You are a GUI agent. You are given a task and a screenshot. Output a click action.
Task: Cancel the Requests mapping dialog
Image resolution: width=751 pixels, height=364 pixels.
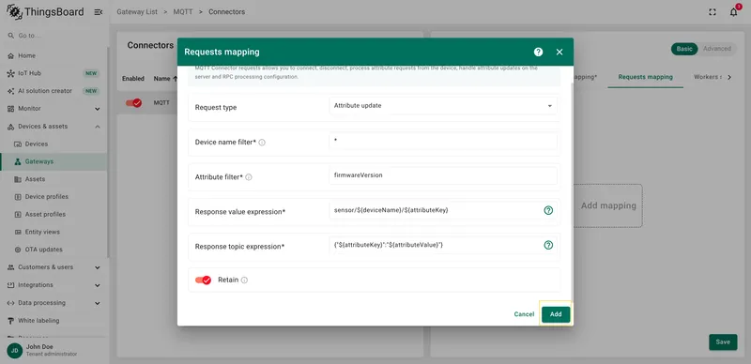click(524, 314)
